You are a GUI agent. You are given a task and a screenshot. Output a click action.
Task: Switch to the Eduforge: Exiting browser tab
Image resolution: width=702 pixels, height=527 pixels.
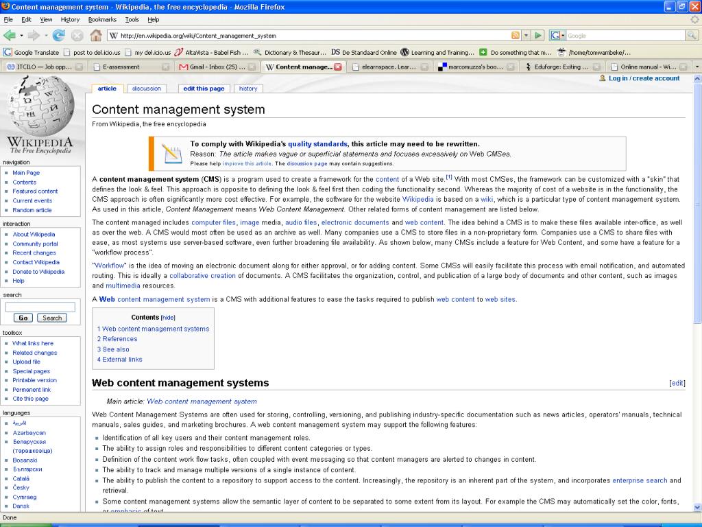coord(562,67)
